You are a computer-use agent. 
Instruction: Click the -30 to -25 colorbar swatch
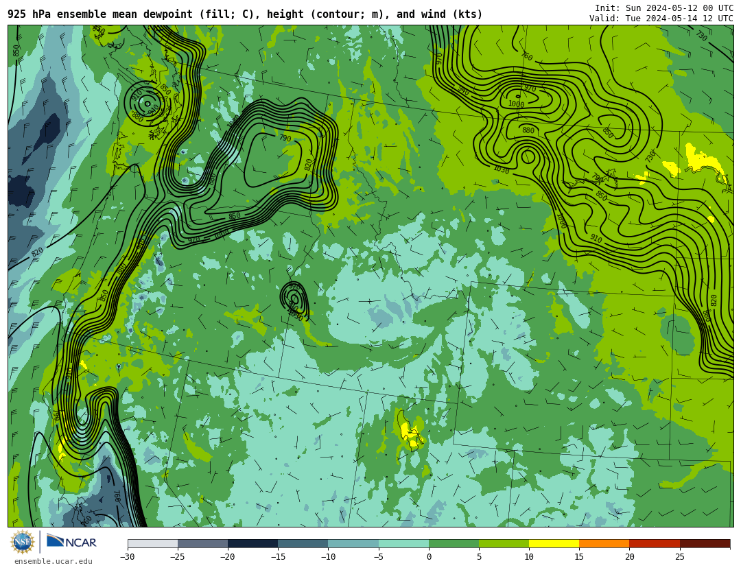pos(152,543)
